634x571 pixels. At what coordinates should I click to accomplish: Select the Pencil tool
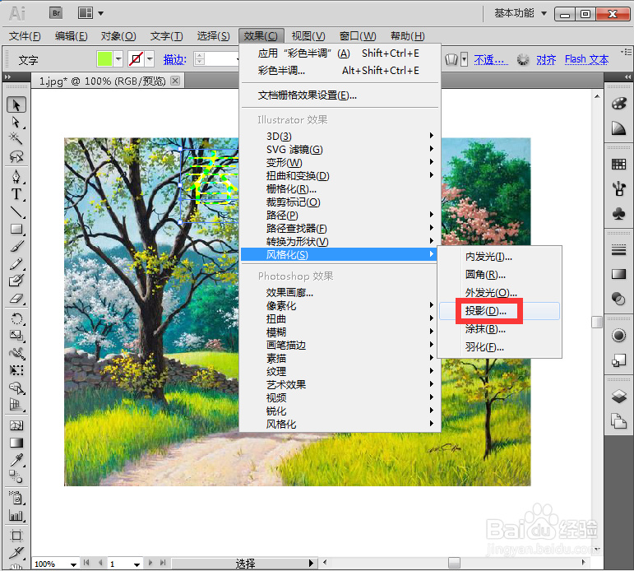[x=16, y=264]
